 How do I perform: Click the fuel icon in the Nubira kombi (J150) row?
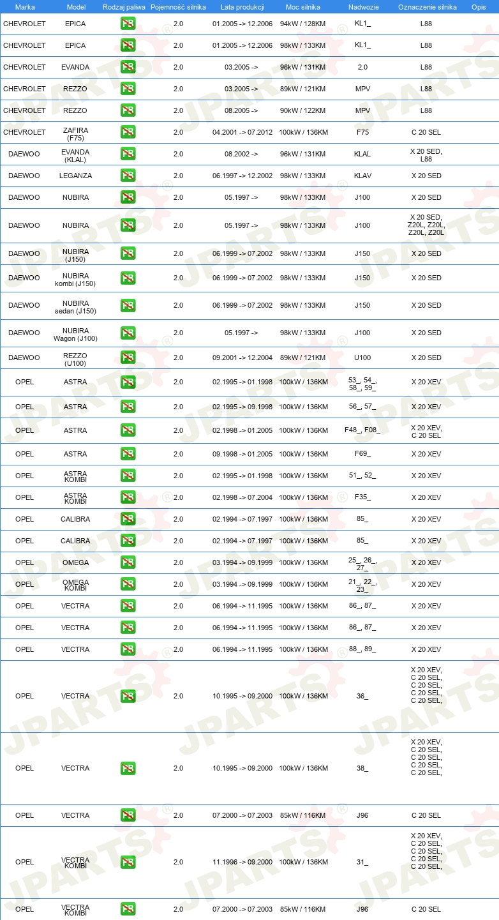(x=128, y=278)
